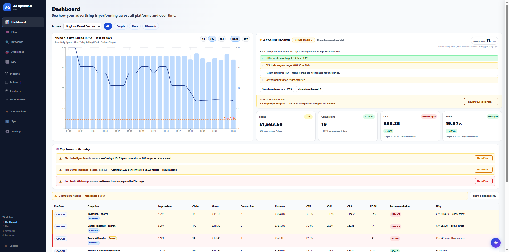Show the CPA chart metric
The image size is (509, 252).
point(246,39)
